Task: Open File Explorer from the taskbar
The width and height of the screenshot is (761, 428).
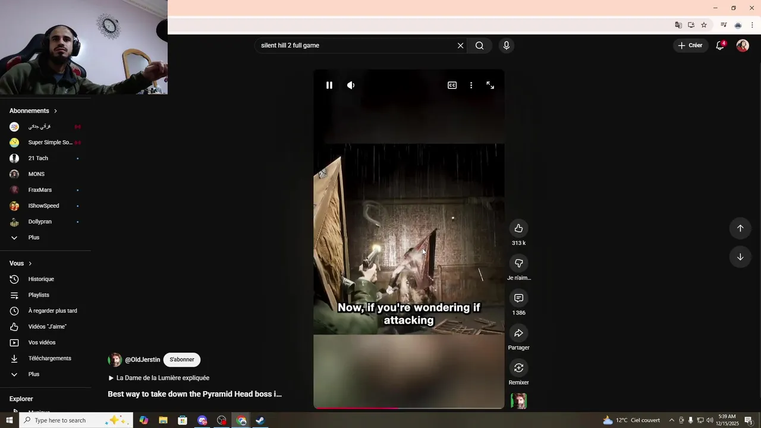Action: tap(163, 420)
